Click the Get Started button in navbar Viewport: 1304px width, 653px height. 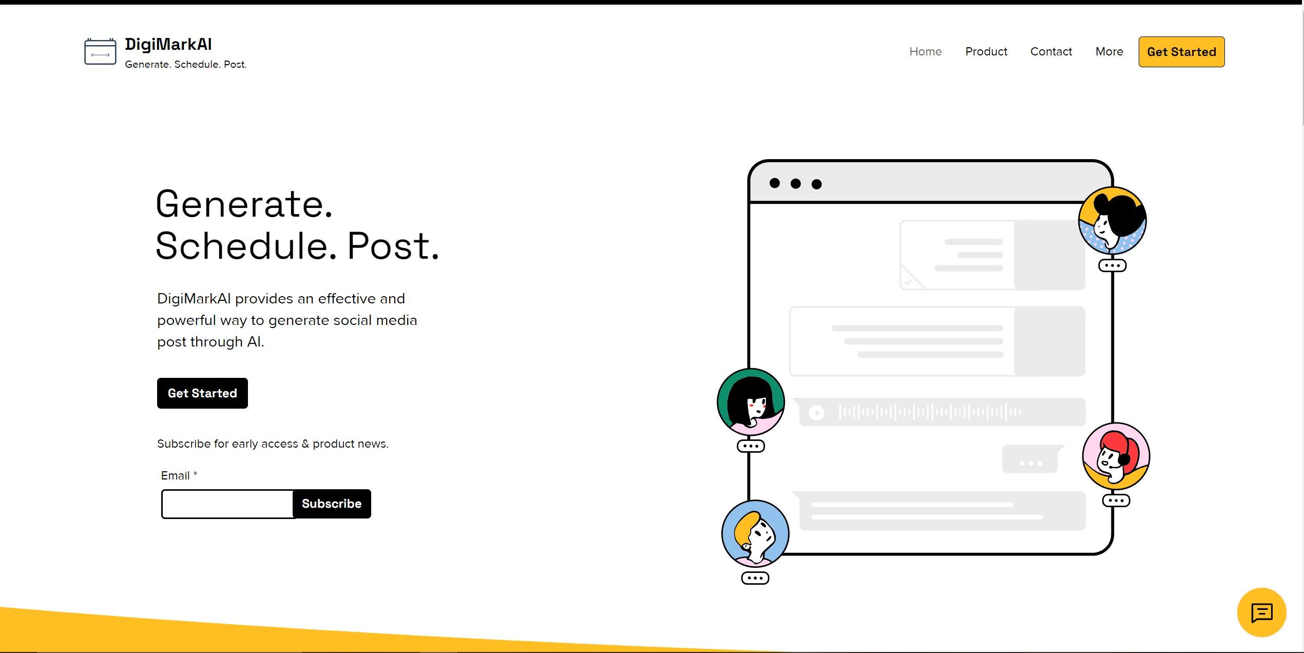[1181, 52]
